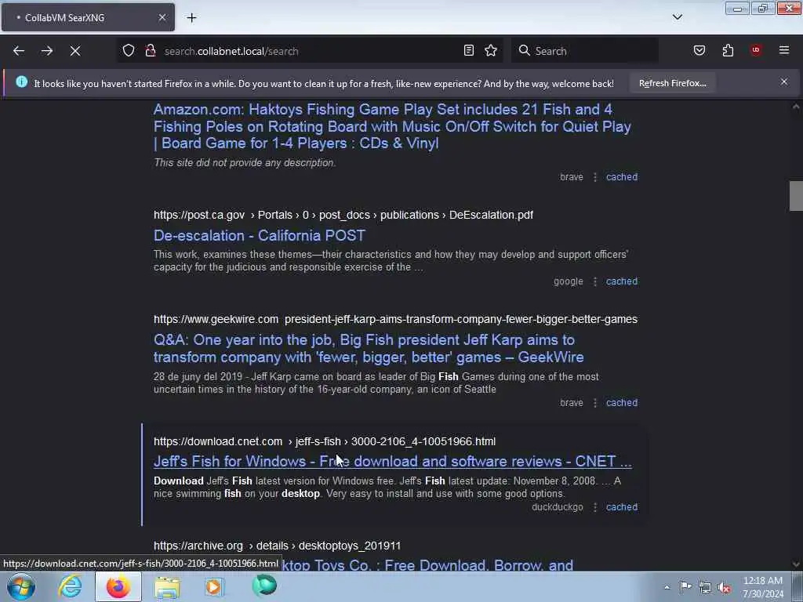
Task: Open cached link for Jeff's Fish result
Action: coord(622,507)
